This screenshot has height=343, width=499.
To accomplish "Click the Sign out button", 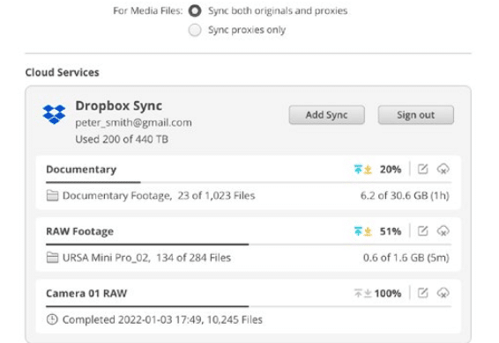I will (415, 114).
